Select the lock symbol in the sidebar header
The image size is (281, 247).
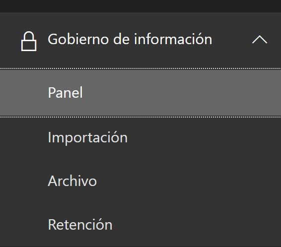pos(29,41)
